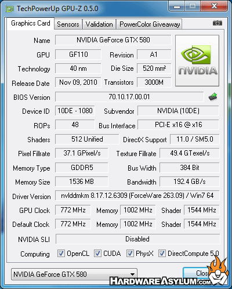
Task: Click the 'Texture Fillrate' label
Action: [136, 154]
